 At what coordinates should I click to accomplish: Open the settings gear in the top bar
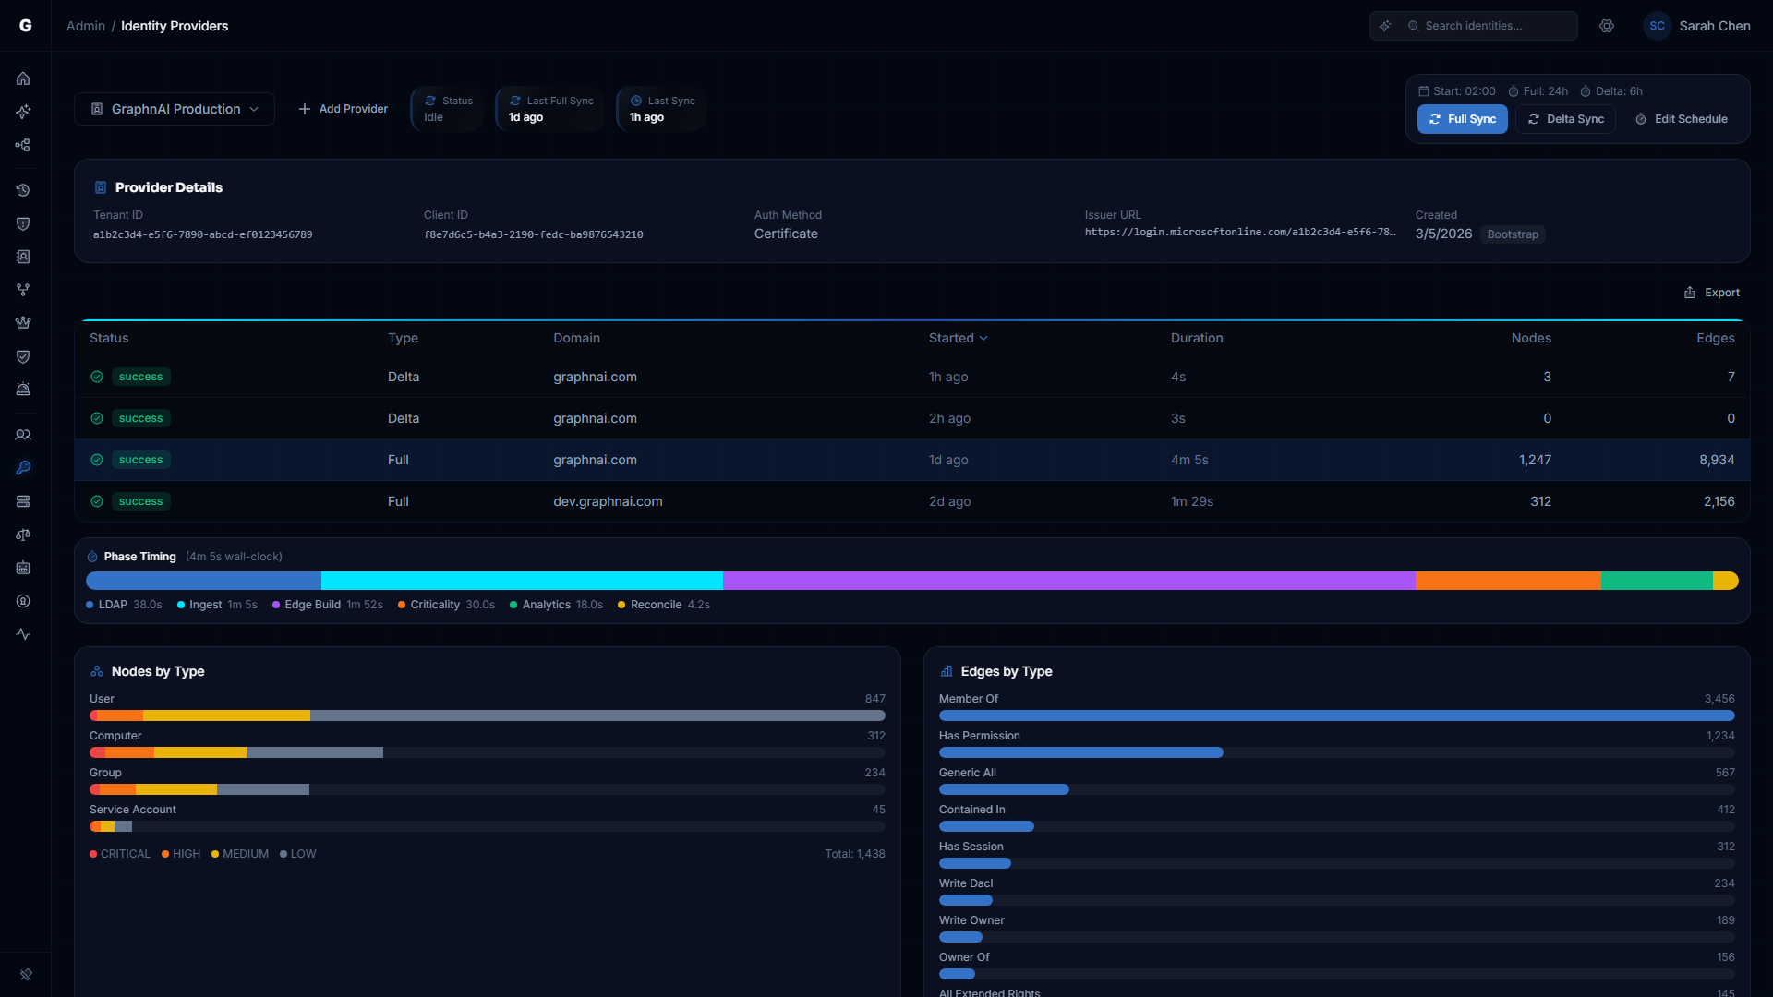[x=1607, y=26]
